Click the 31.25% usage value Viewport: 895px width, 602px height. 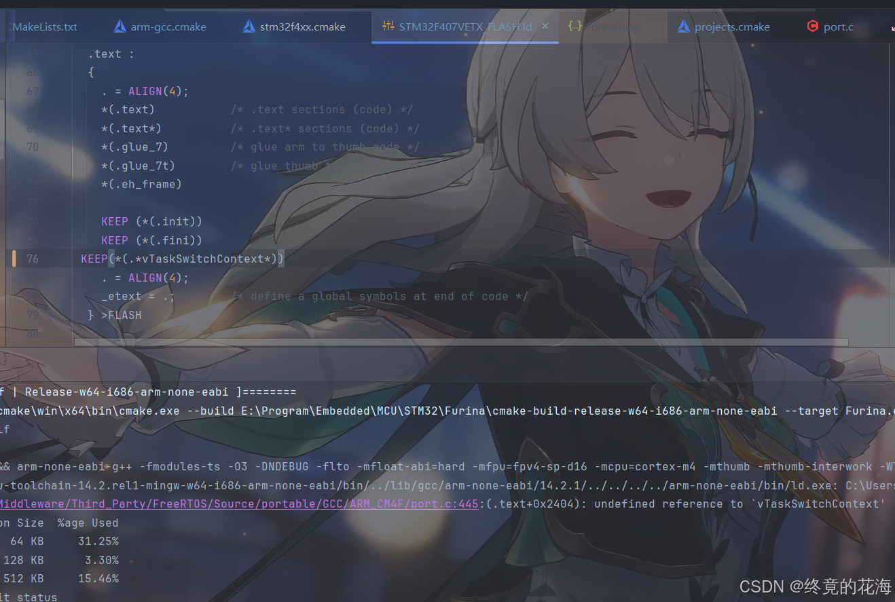click(x=98, y=541)
